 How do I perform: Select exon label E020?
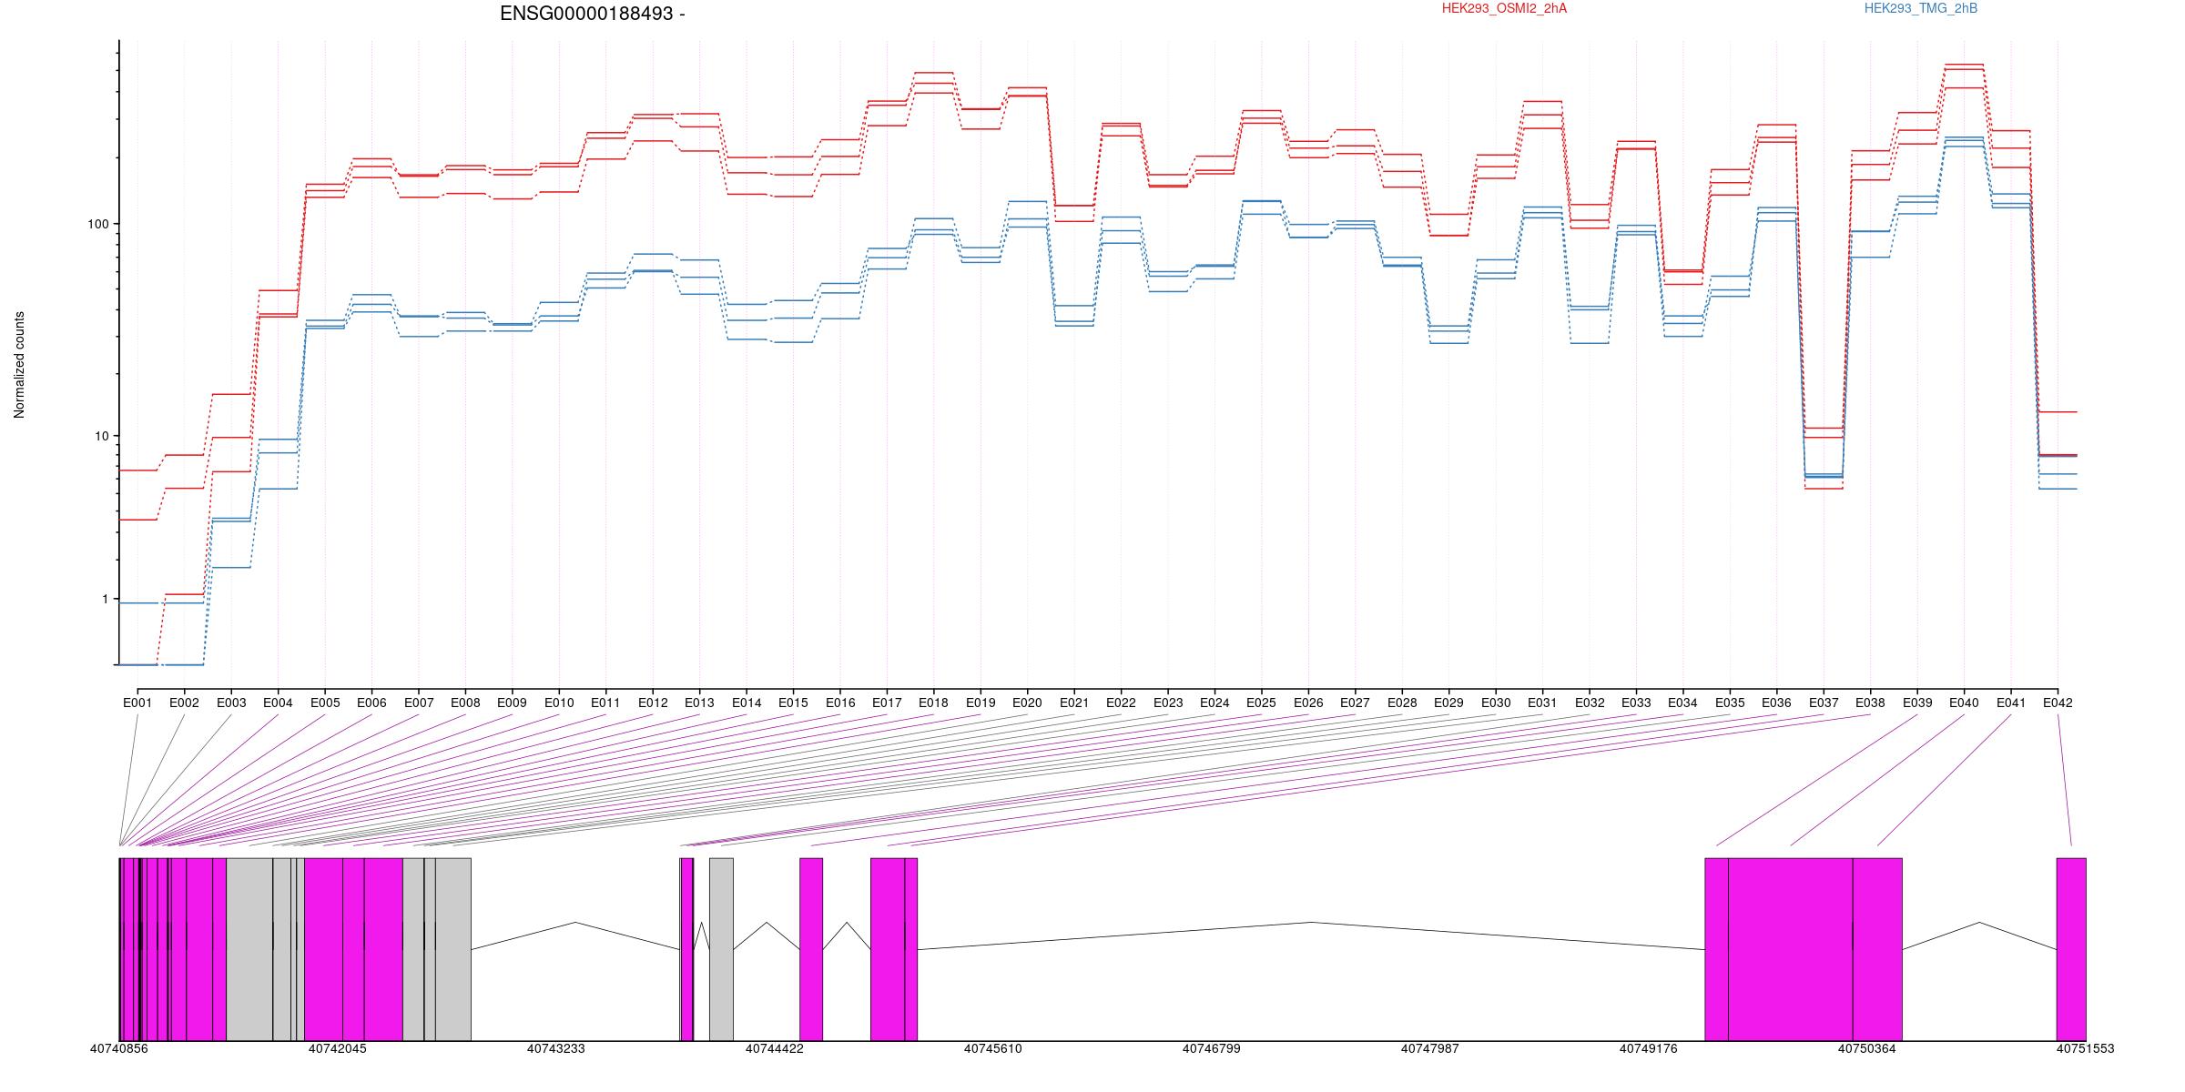coord(1027,703)
